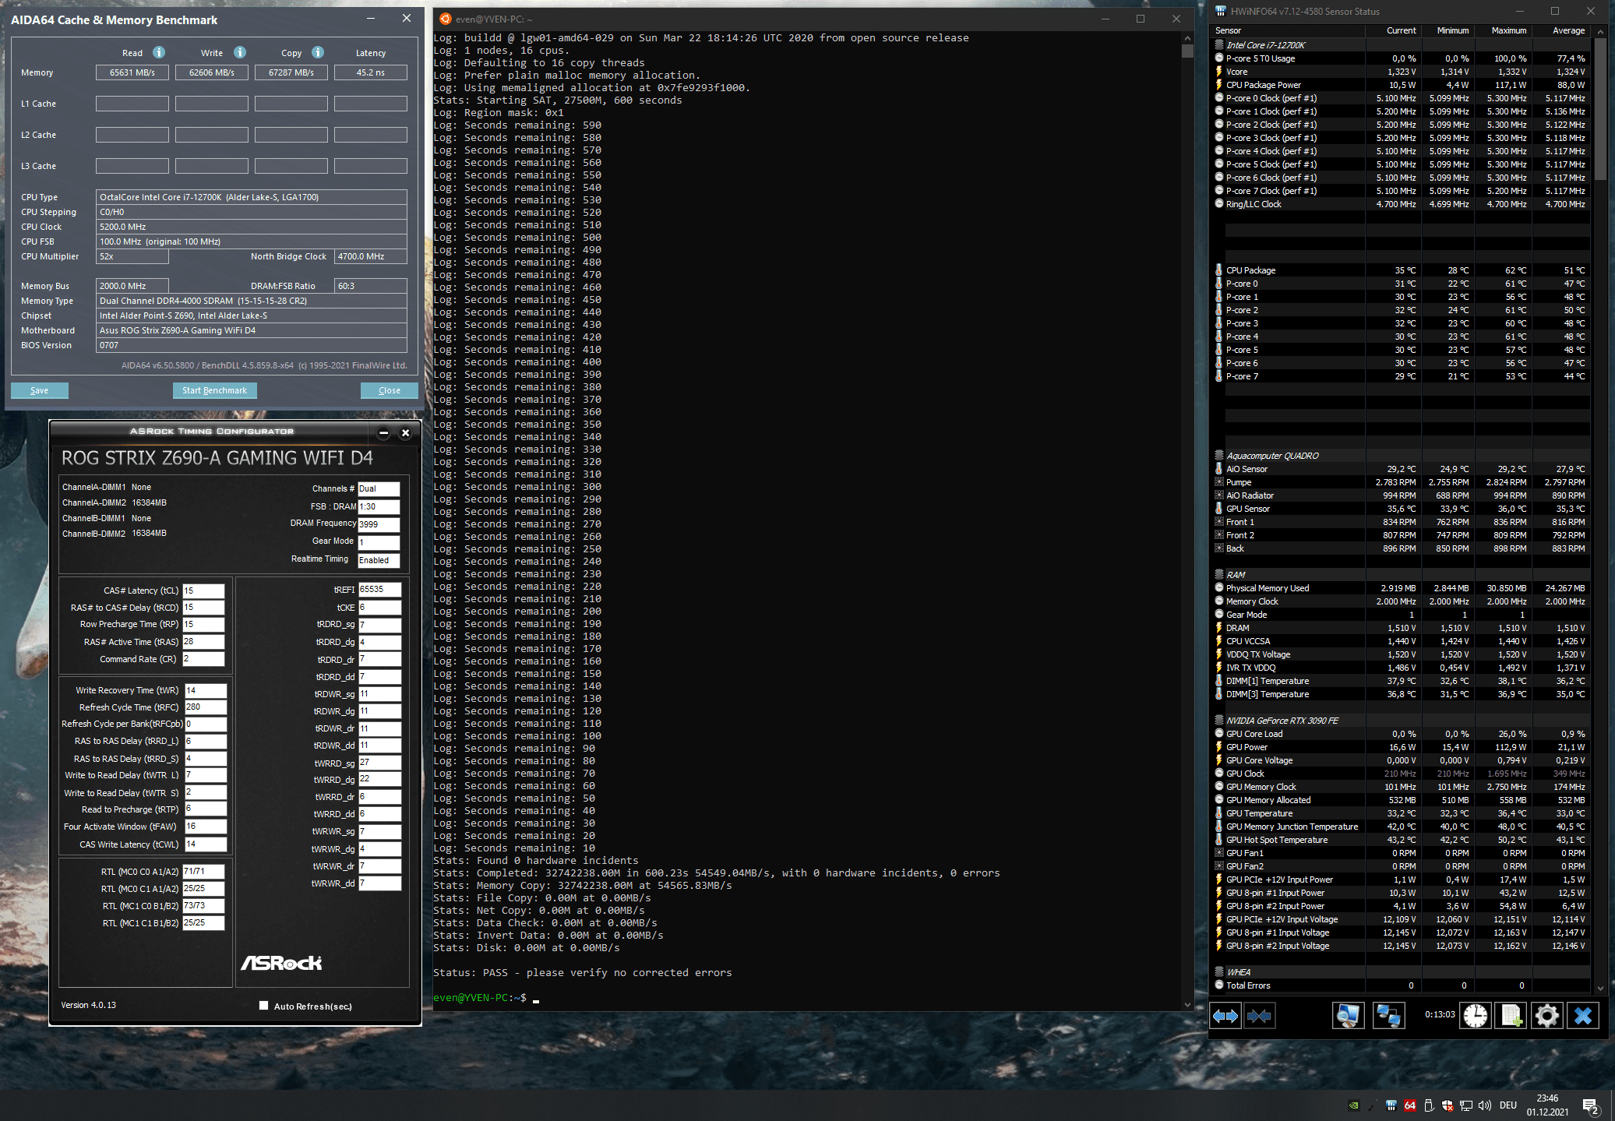
Task: Click HWiNFO64 title bar app icon
Action: [1220, 11]
